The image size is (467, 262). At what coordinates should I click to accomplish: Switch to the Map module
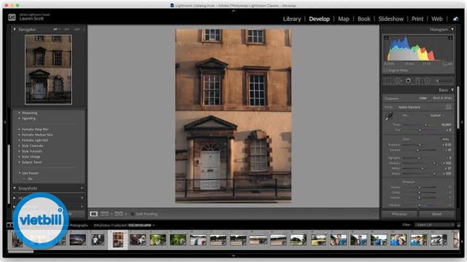(343, 19)
